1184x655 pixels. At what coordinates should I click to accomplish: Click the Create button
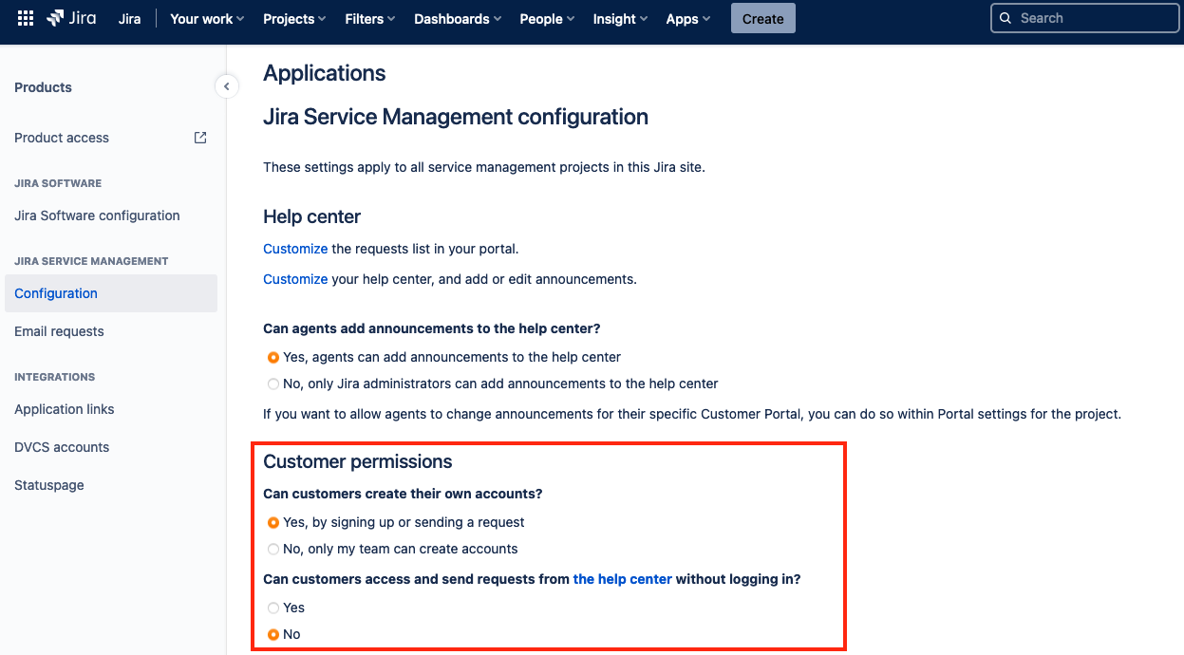pyautogui.click(x=763, y=18)
